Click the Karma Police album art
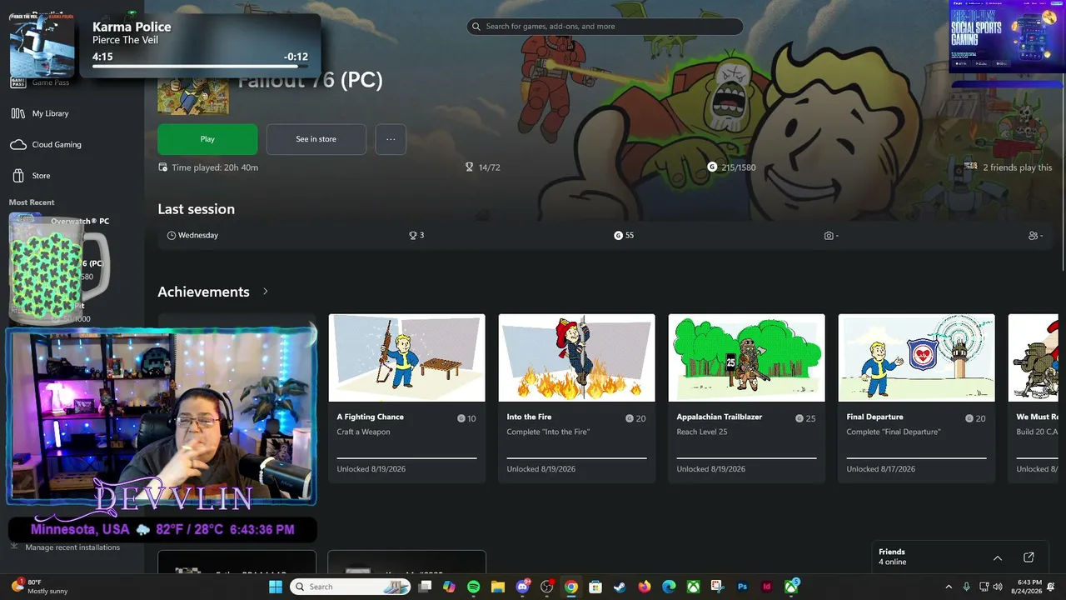 click(x=42, y=46)
